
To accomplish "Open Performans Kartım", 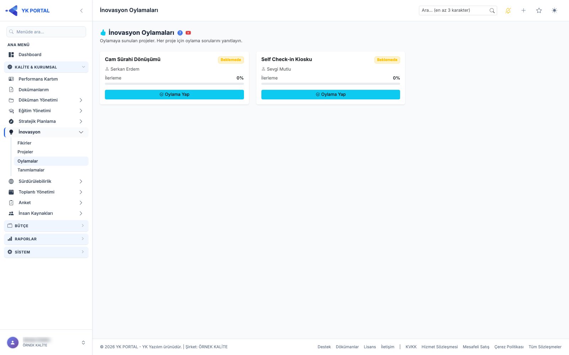I will pyautogui.click(x=46, y=79).
